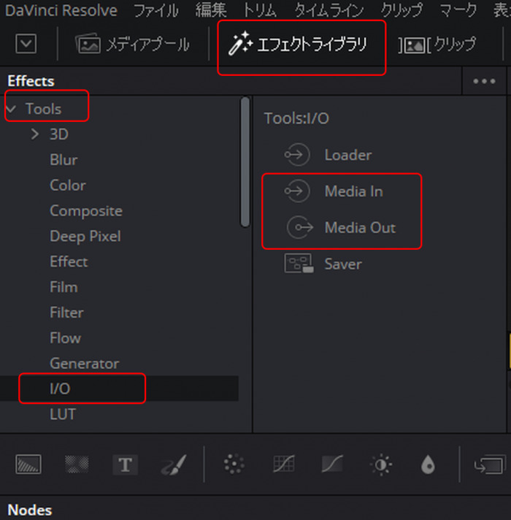Screen dimensions: 511x520
Task: Toggle the メディアプール panel
Action: (133, 44)
